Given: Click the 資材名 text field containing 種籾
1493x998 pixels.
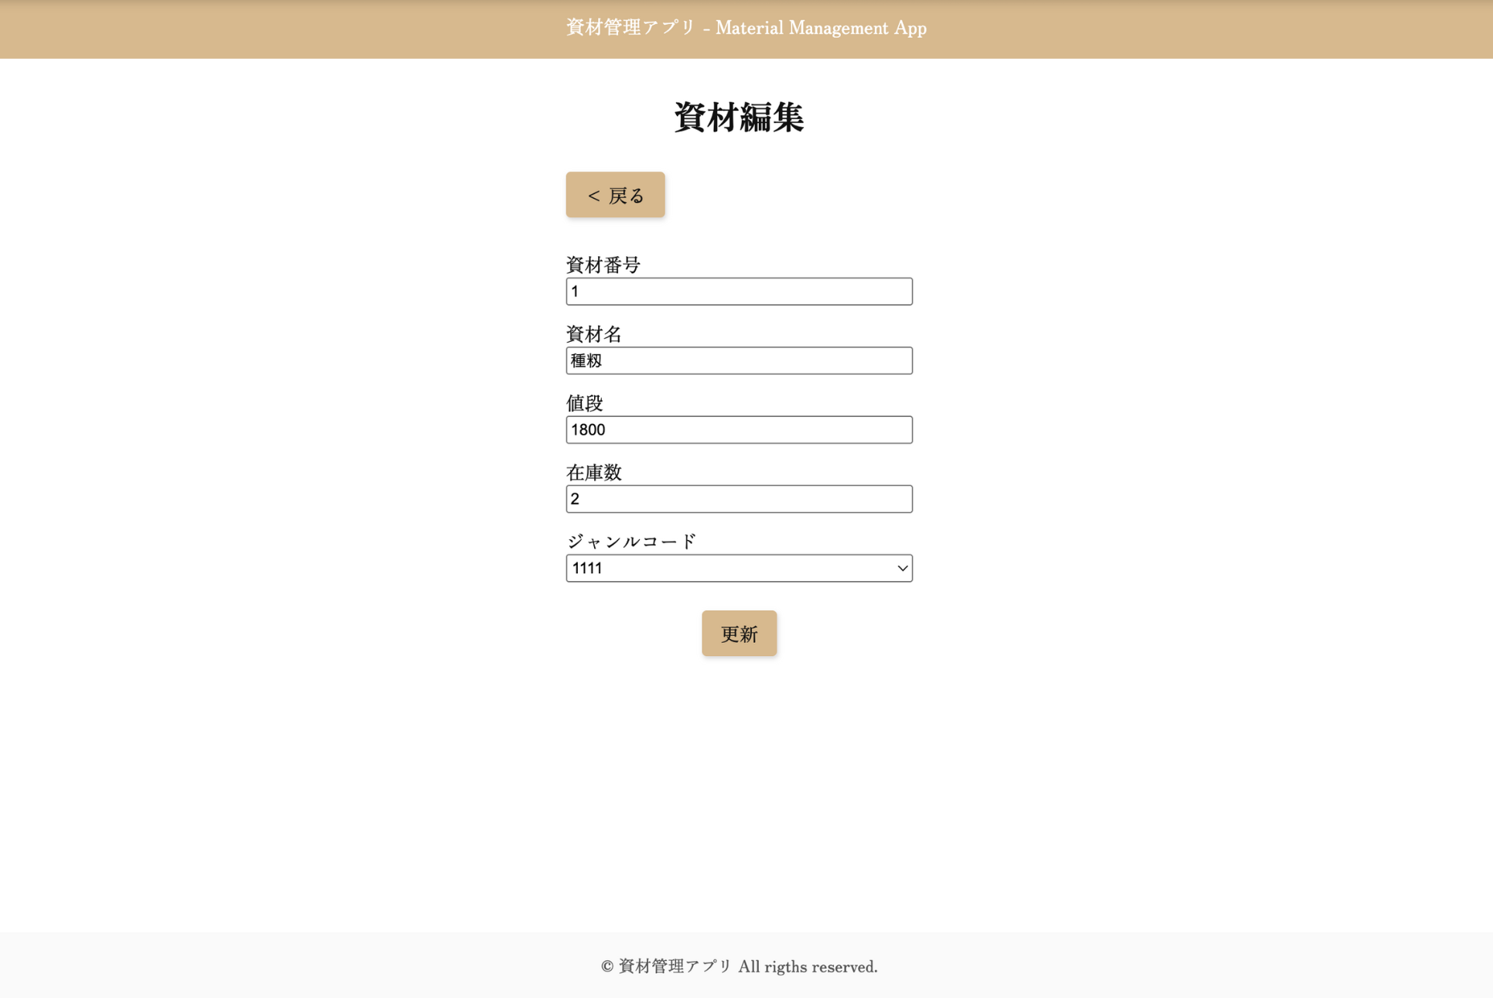Looking at the screenshot, I should tap(739, 361).
